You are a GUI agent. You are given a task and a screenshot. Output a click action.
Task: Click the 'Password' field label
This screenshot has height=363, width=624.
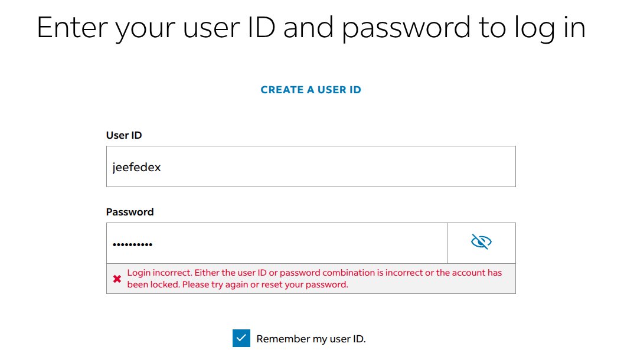(130, 212)
